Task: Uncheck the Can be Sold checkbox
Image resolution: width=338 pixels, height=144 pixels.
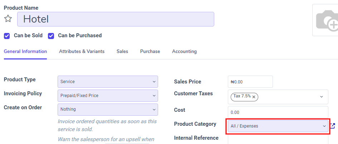Action: pos(7,36)
